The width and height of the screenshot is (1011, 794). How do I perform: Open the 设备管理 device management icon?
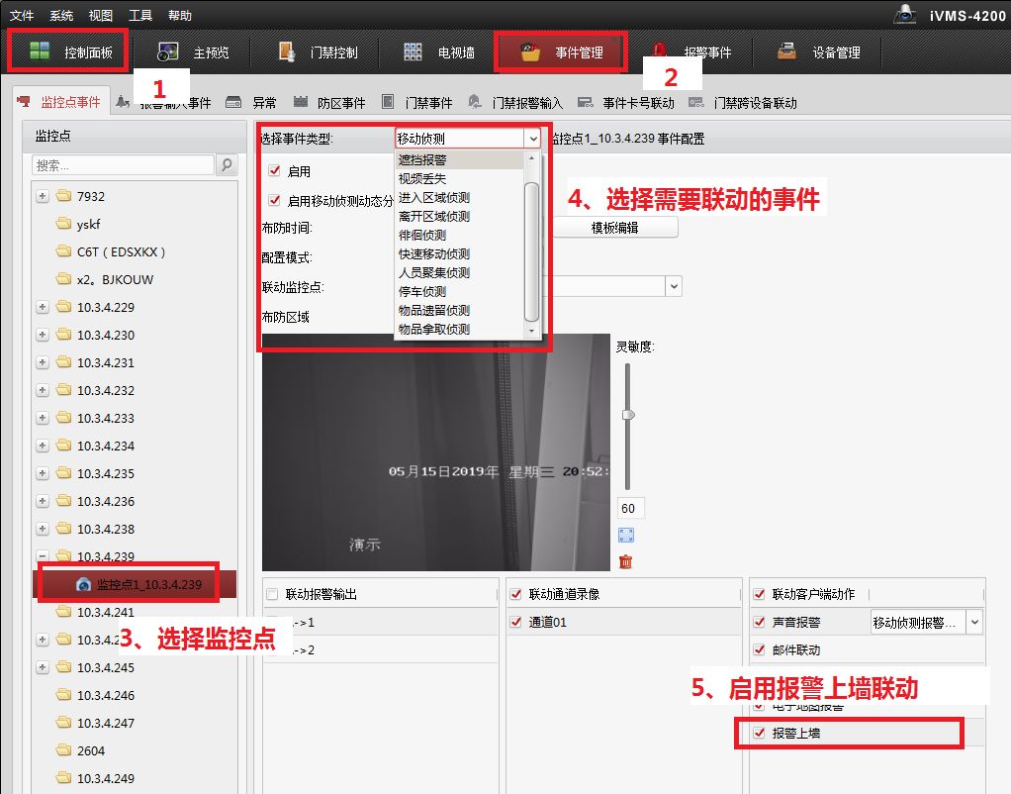(787, 52)
